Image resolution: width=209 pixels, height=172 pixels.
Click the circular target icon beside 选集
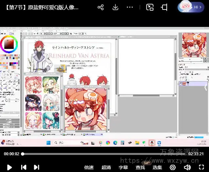click(x=173, y=167)
